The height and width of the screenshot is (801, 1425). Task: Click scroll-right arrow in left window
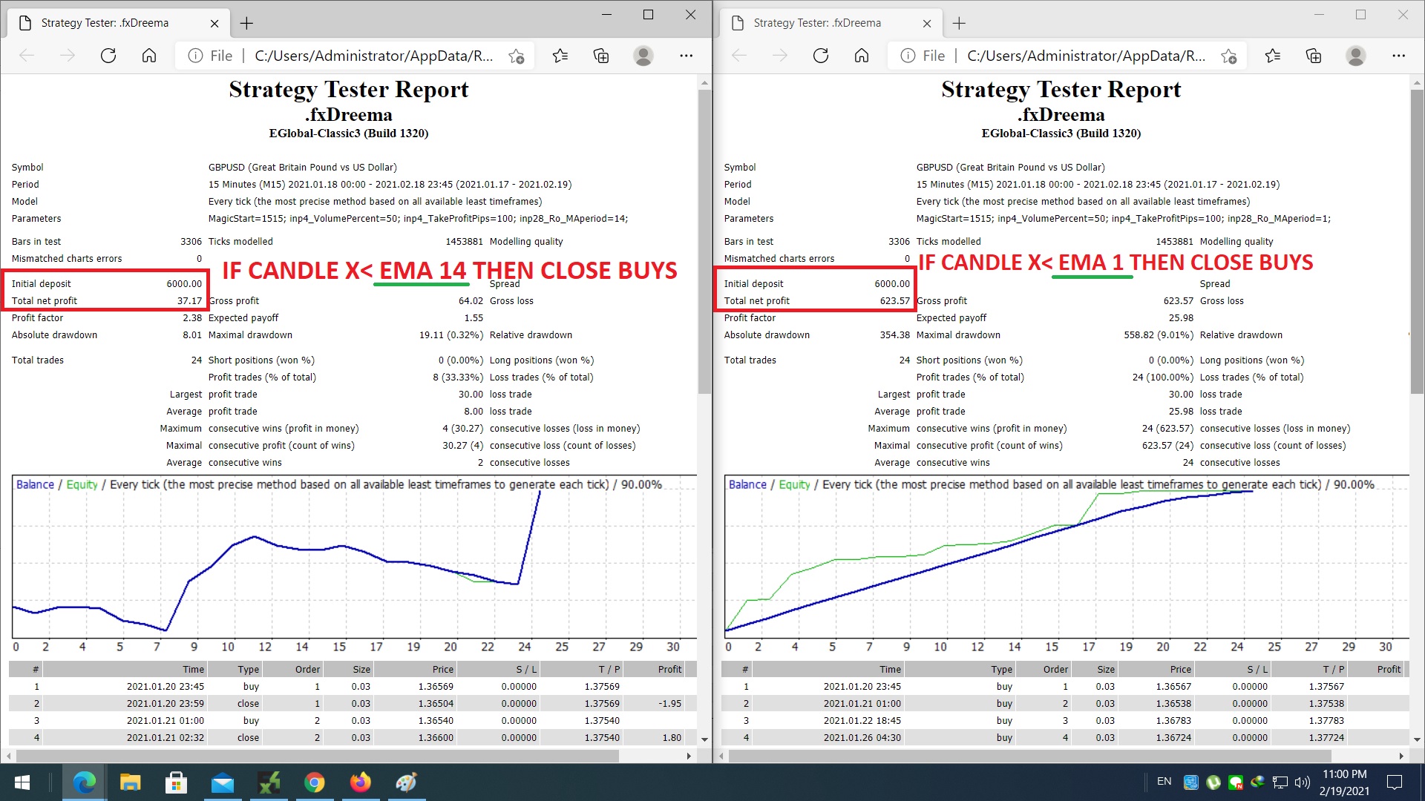click(x=689, y=756)
